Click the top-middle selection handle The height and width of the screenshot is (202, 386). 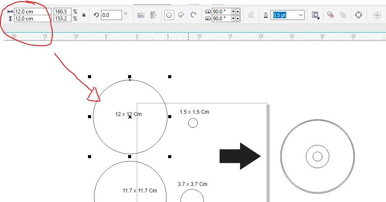point(130,77)
